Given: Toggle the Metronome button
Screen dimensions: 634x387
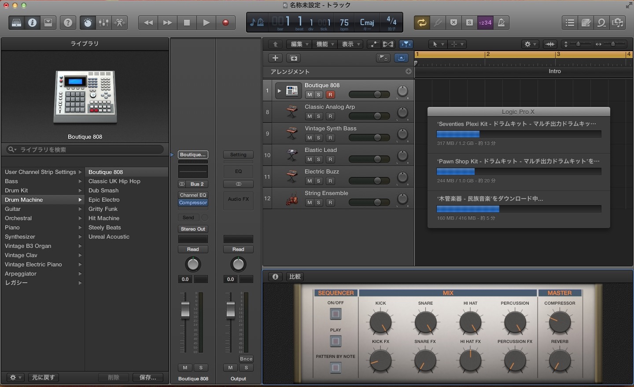Looking at the screenshot, I should pyautogui.click(x=501, y=23).
